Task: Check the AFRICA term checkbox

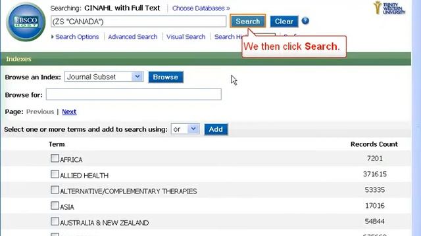Action: coord(55,159)
